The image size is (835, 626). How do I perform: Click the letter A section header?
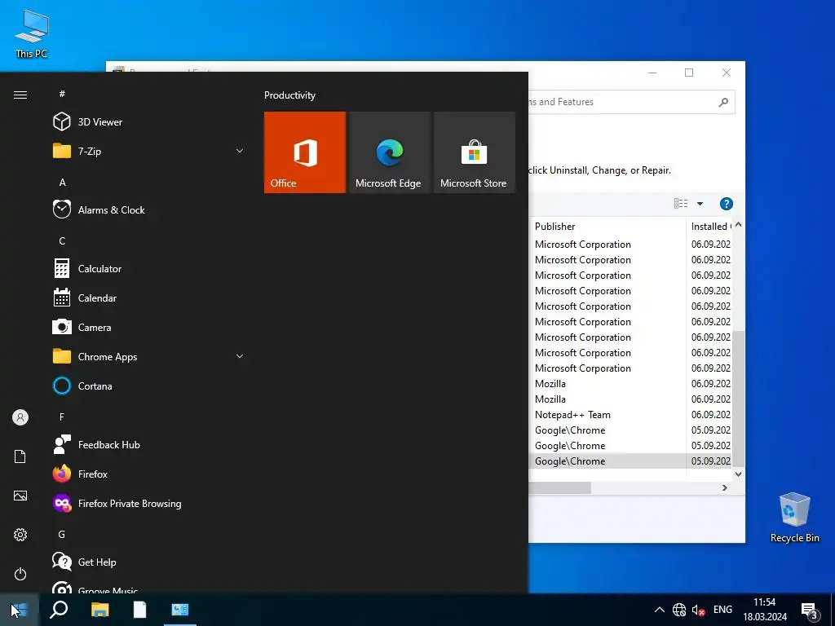pyautogui.click(x=62, y=182)
